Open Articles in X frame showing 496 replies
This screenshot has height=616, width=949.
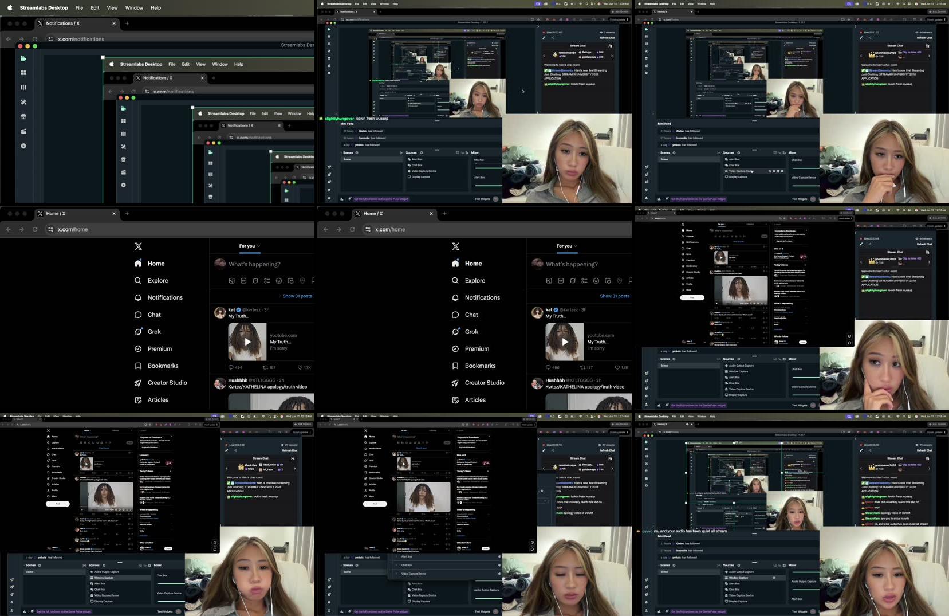click(468, 400)
